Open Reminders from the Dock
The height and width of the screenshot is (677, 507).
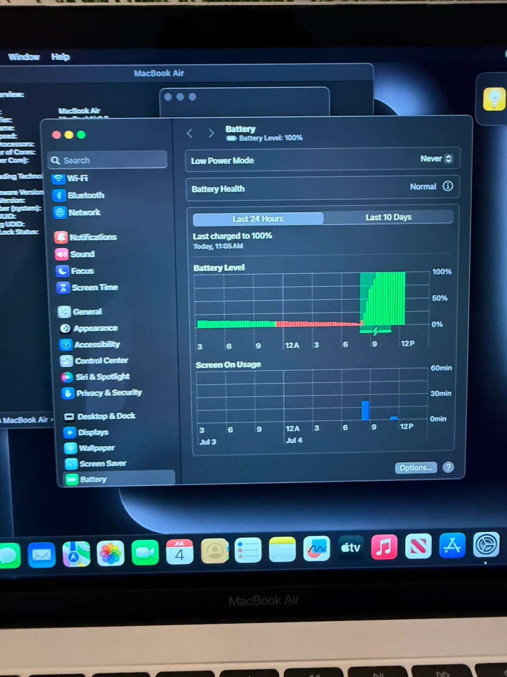pyautogui.click(x=248, y=550)
